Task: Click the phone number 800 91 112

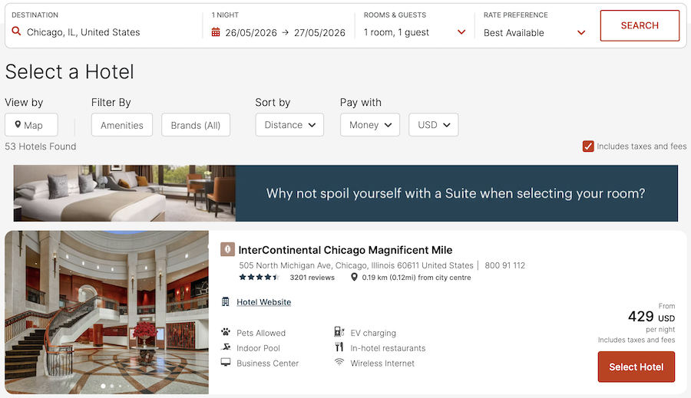Action: (505, 265)
